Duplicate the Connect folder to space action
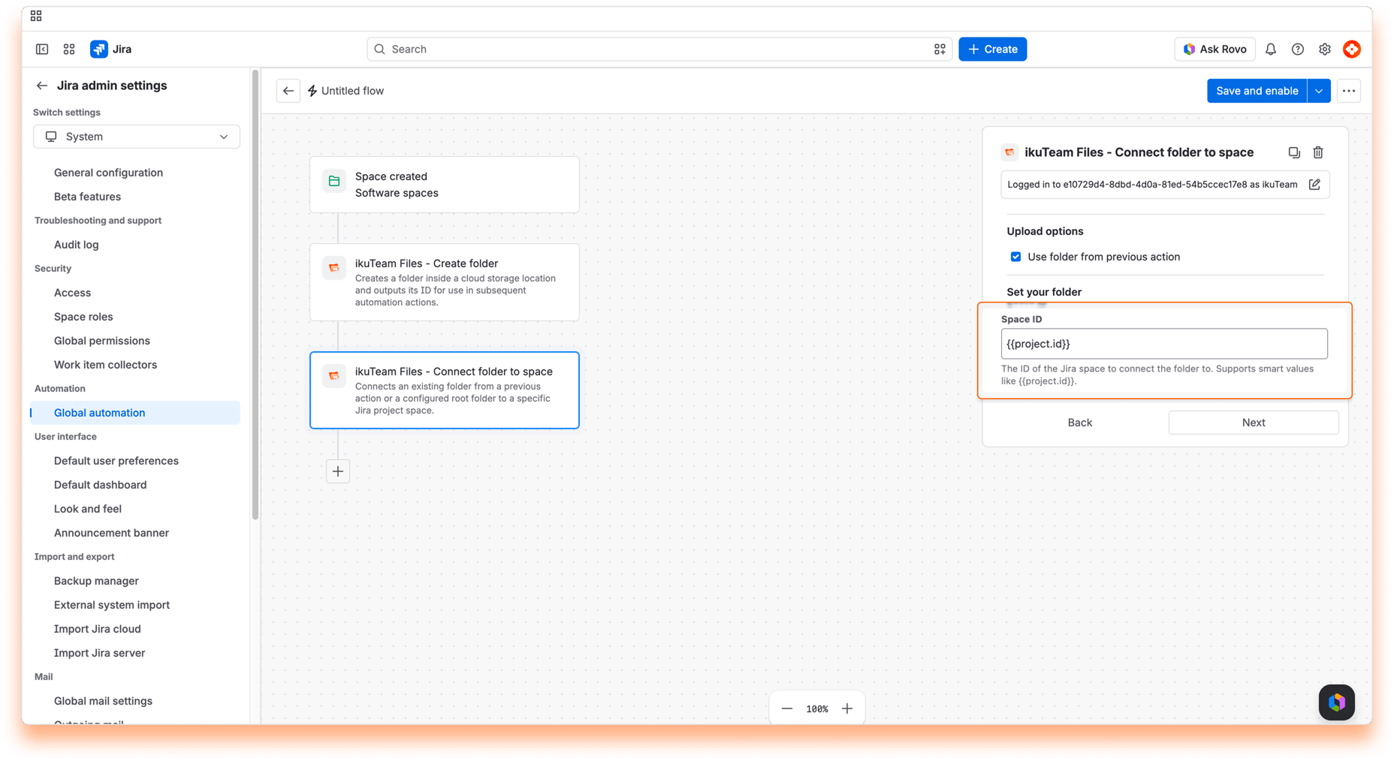1394x761 pixels. pyautogui.click(x=1294, y=152)
